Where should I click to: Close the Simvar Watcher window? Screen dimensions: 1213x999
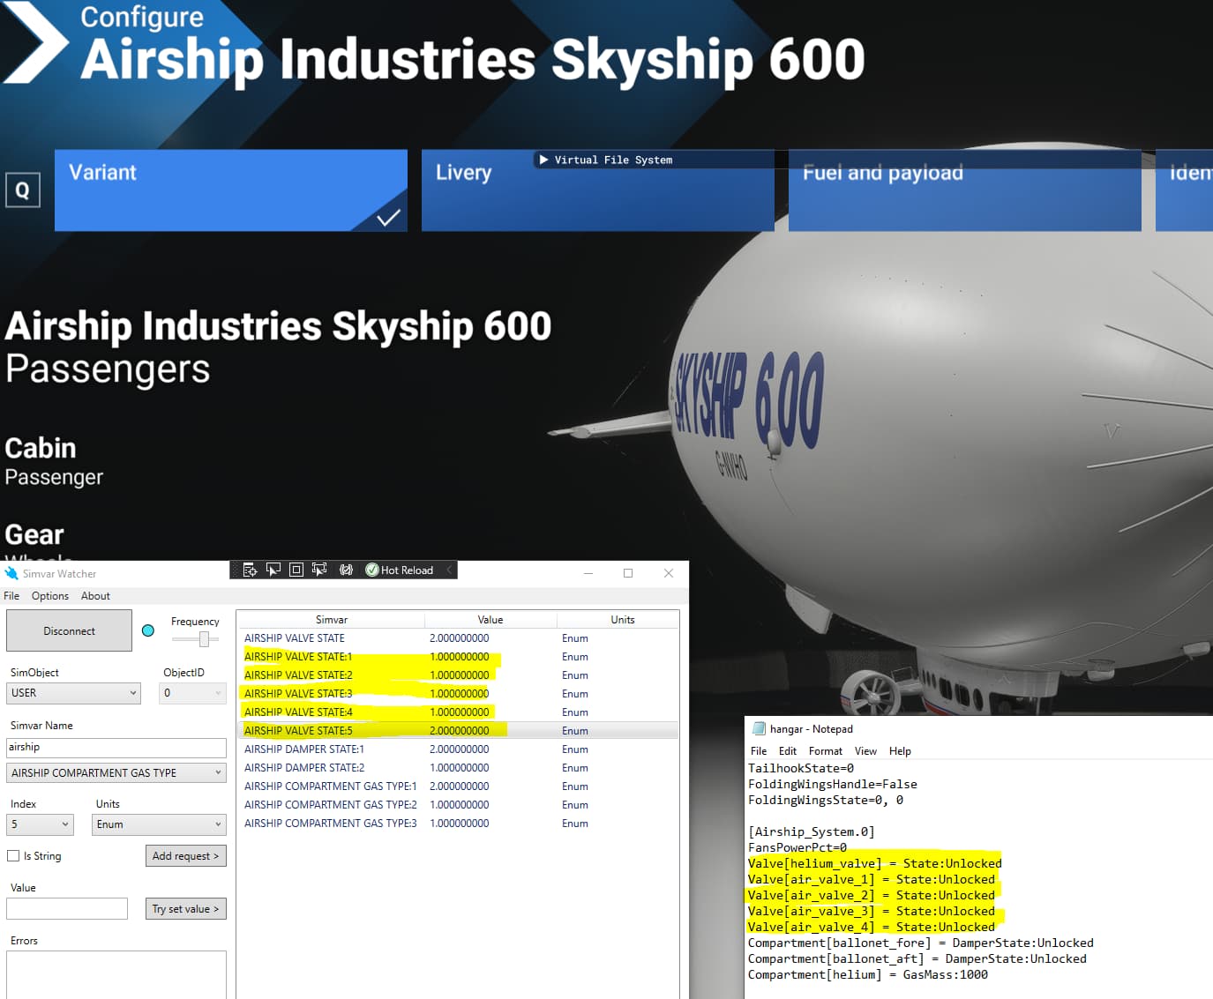click(x=669, y=573)
